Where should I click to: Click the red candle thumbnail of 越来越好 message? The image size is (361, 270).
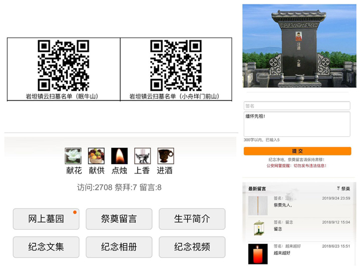(x=258, y=254)
